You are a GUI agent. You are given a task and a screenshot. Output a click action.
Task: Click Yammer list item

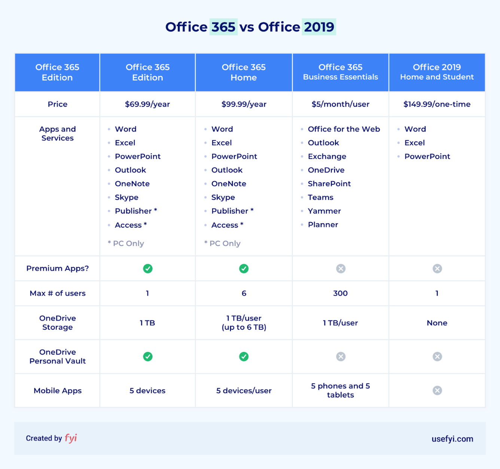[324, 211]
